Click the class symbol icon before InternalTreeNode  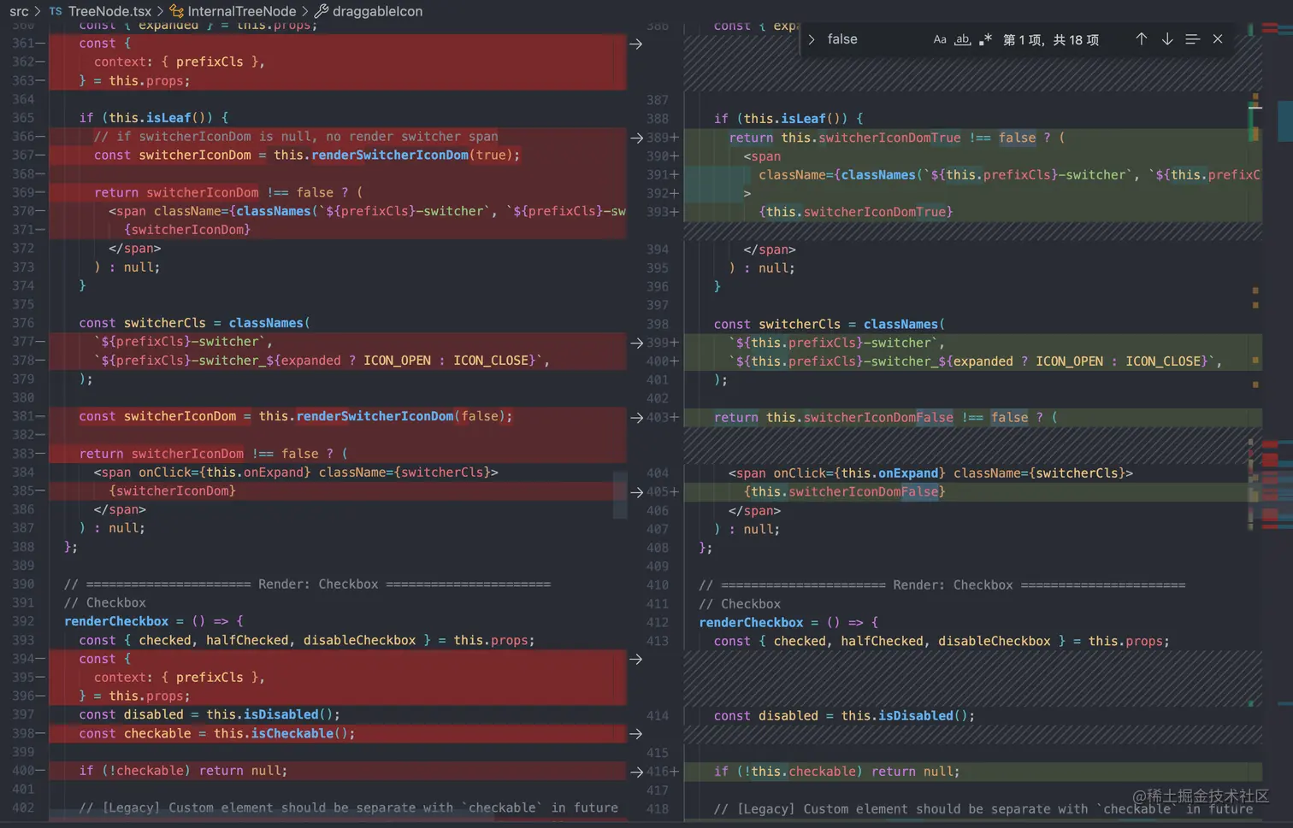coord(176,11)
